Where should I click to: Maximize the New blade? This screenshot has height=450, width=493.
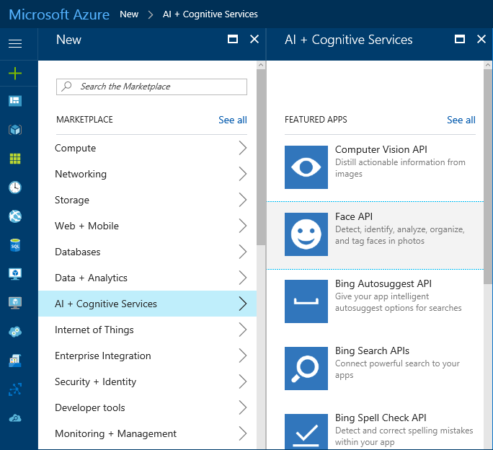pos(233,40)
